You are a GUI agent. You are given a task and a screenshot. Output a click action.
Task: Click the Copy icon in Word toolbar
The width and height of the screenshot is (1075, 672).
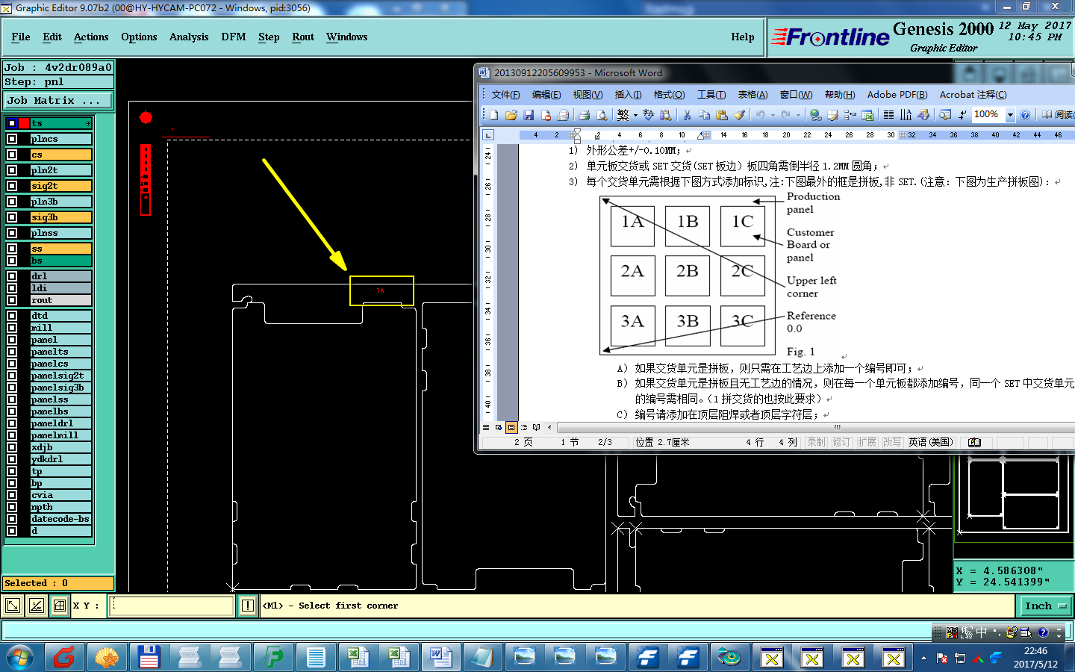(704, 115)
